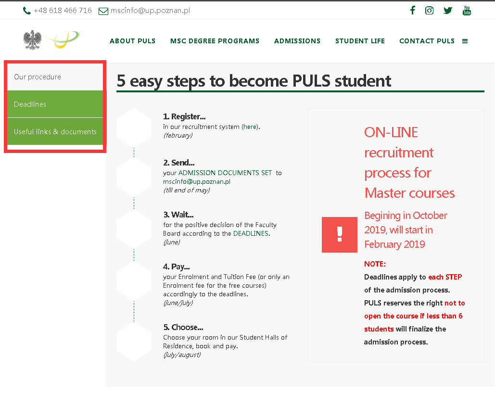Open the hamburger menu icon
Viewport: 495px width, 394px height.
point(465,41)
